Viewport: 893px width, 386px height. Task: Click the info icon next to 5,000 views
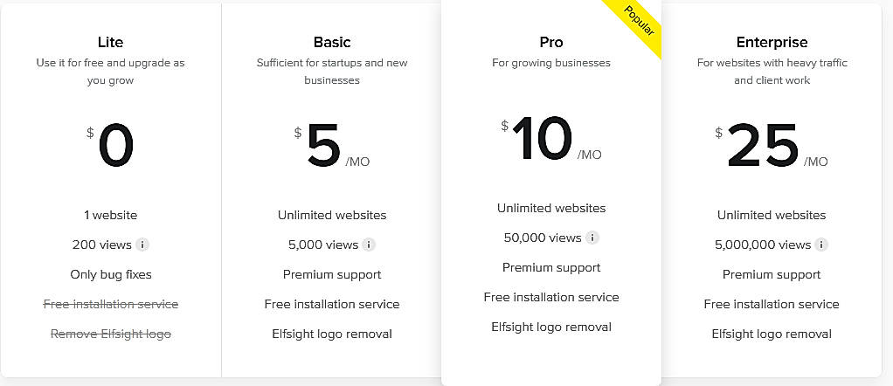[x=370, y=245]
